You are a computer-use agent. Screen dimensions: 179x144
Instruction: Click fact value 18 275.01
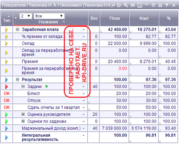(147, 29)
